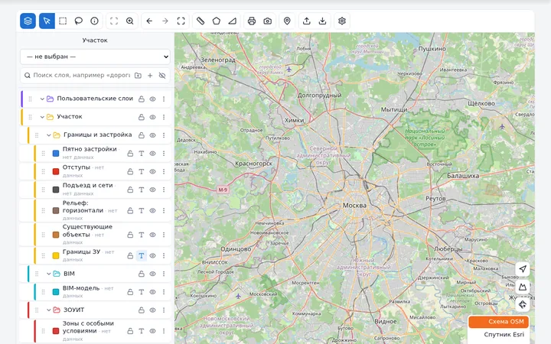Open the Участок selection dropdown
This screenshot has width=551, height=344.
[x=95, y=57]
